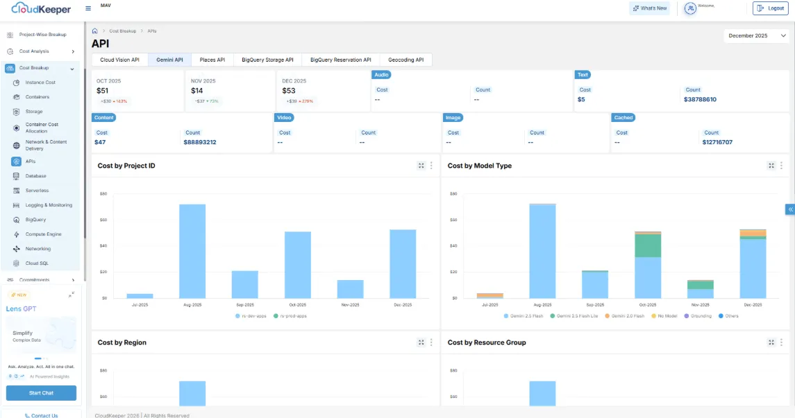Toggle No Model legend series
Viewport: 795px width, 418px height.
point(664,316)
